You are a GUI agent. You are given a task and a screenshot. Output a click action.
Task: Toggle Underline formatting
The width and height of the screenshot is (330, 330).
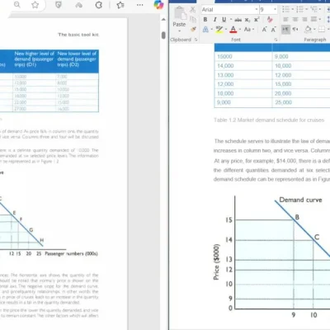tap(224, 20)
